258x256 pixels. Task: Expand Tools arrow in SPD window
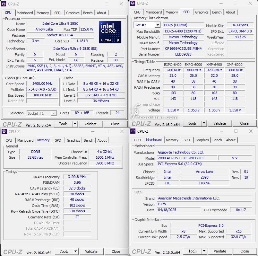click(x=204, y=123)
